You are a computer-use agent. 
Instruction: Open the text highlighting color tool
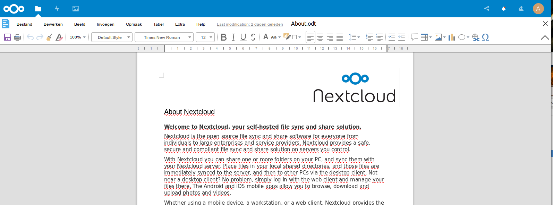[287, 36]
